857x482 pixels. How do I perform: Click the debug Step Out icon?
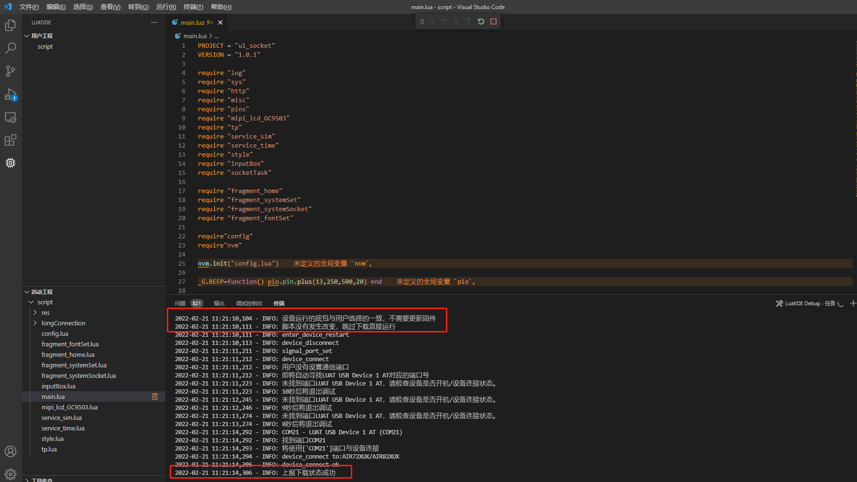[469, 21]
